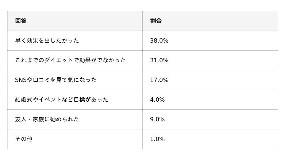Click the 17.0% percentage cell

click(159, 80)
